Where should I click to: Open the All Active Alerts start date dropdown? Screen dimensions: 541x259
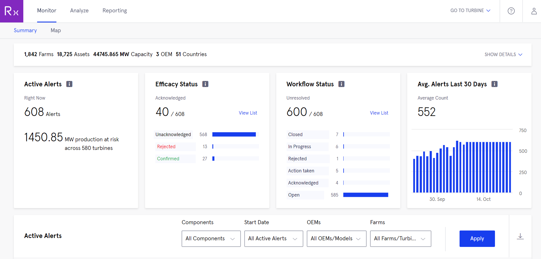[274, 239]
